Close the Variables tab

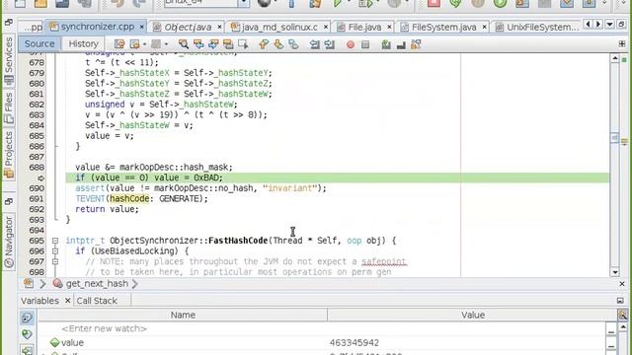[x=68, y=301]
